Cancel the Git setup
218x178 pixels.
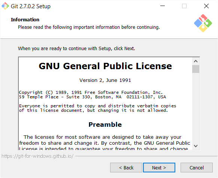[196, 168]
